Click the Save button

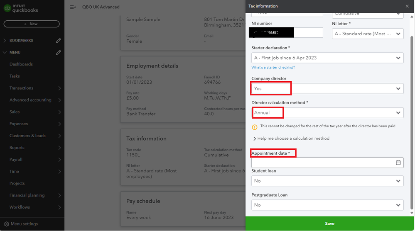[x=329, y=224]
